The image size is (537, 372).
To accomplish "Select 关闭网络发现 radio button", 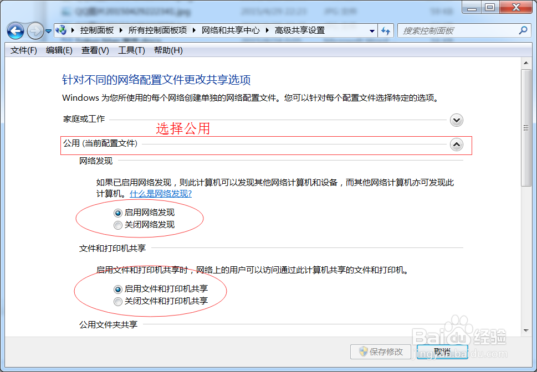I will 118,225.
